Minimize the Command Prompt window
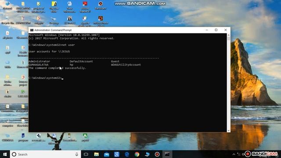This screenshot has width=281, height=158. pos(207,30)
